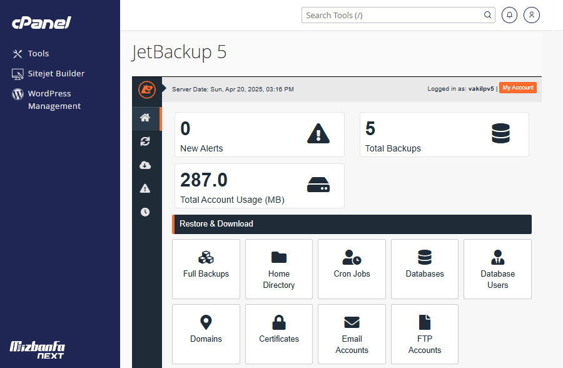
Task: Click the MizbanFa NEXT logo
Action: [x=38, y=350]
